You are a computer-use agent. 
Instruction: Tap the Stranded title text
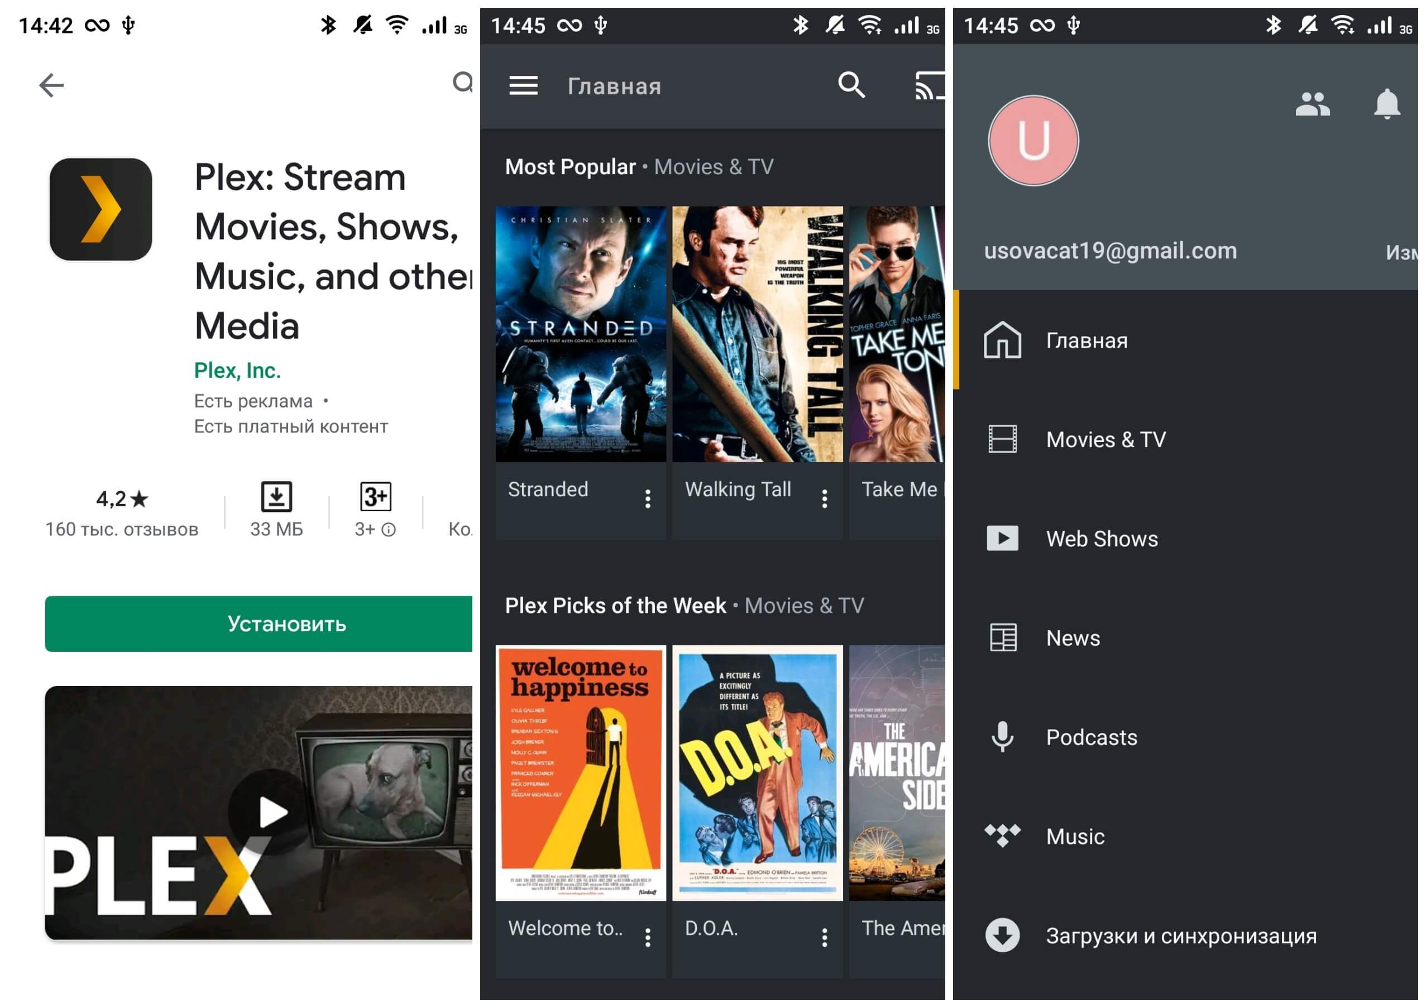pos(548,489)
